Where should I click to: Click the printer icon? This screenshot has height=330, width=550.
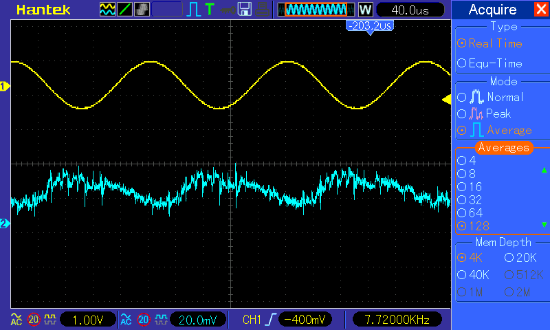point(263,10)
